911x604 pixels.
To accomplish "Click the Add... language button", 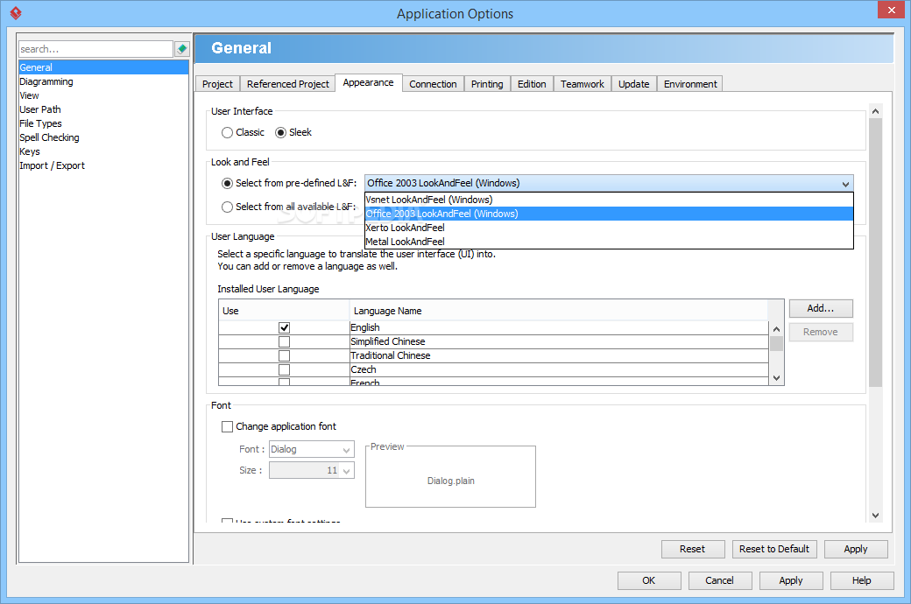I will 821,308.
